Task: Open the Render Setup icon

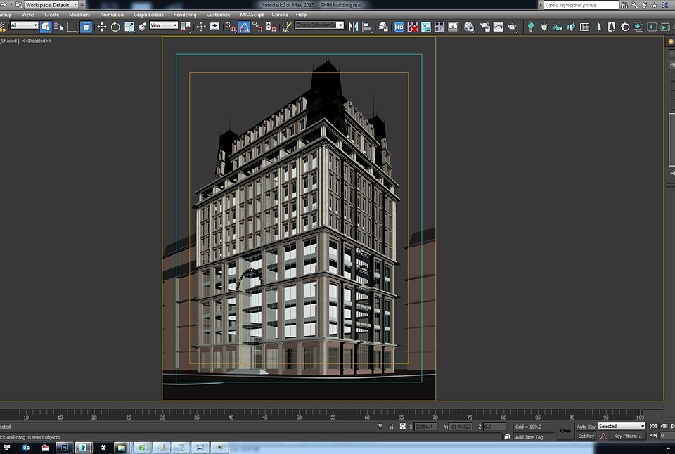Action: [x=484, y=27]
